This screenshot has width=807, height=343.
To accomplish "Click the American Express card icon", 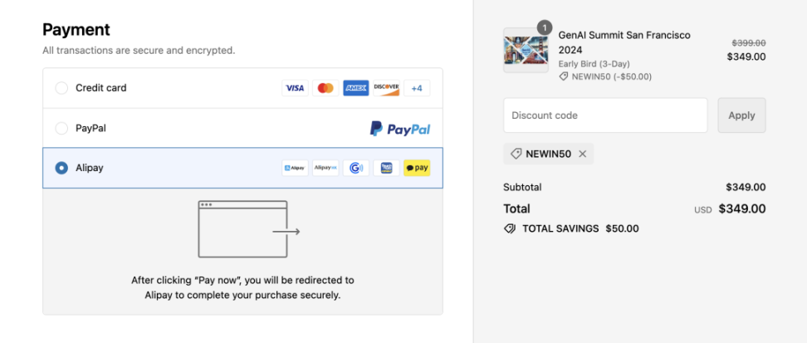I will [355, 88].
